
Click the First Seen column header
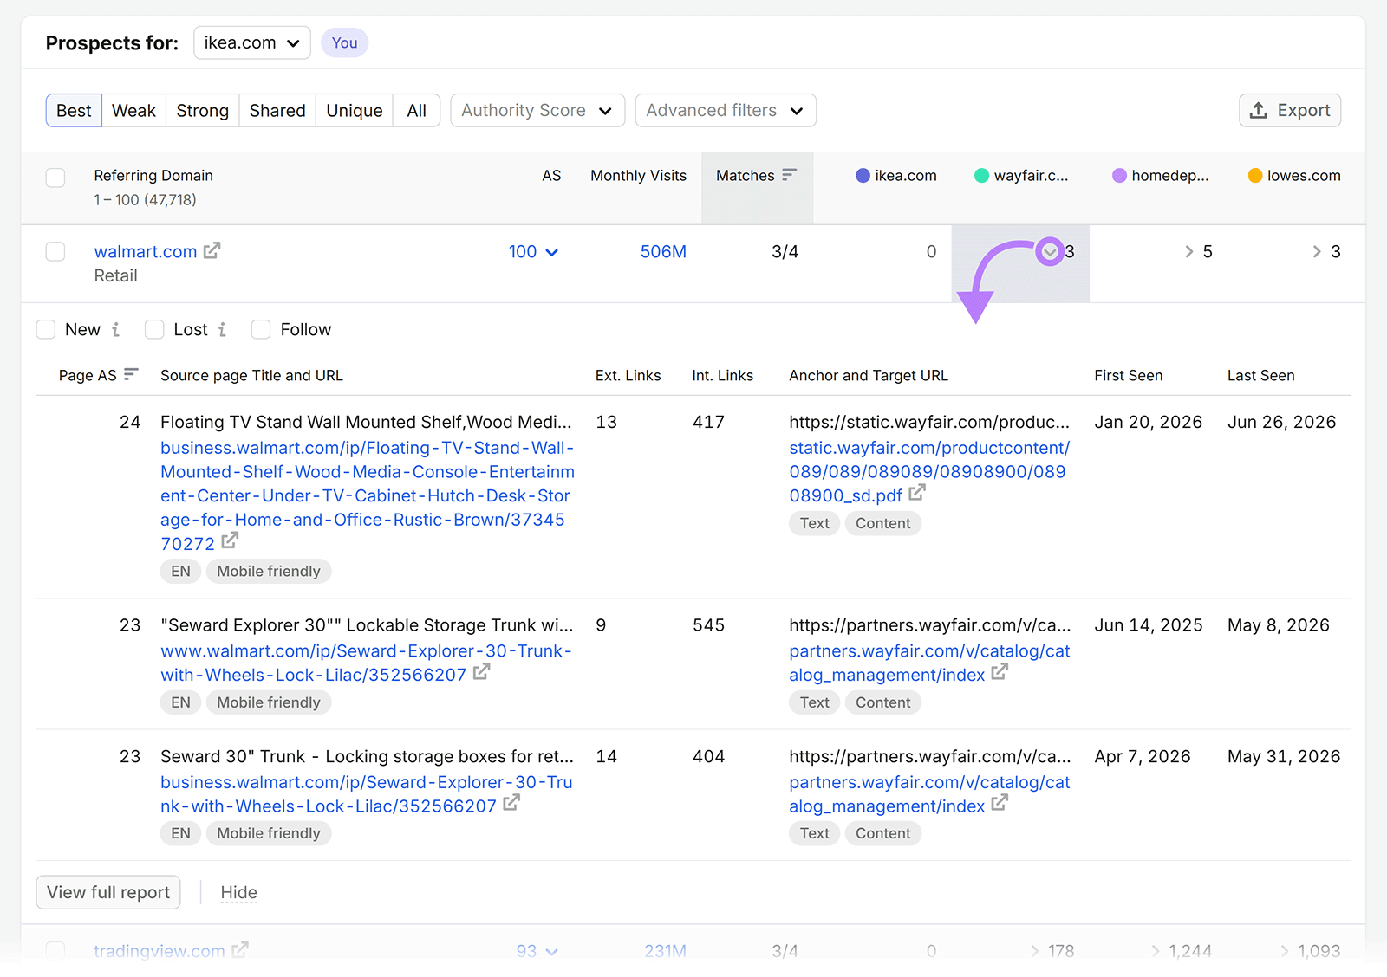(1128, 375)
